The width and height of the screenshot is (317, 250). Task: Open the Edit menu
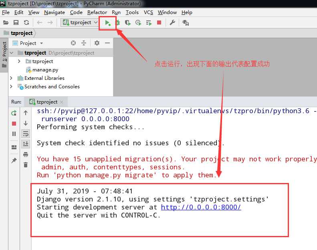[x=19, y=12]
